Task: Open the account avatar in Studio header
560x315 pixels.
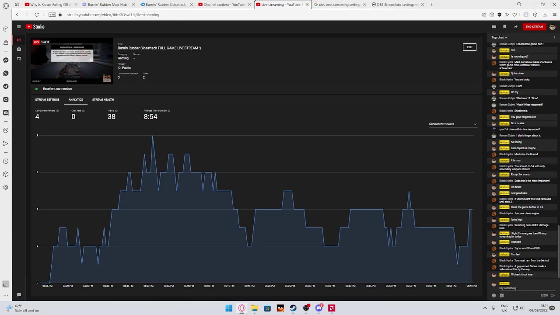Action: pos(552,27)
